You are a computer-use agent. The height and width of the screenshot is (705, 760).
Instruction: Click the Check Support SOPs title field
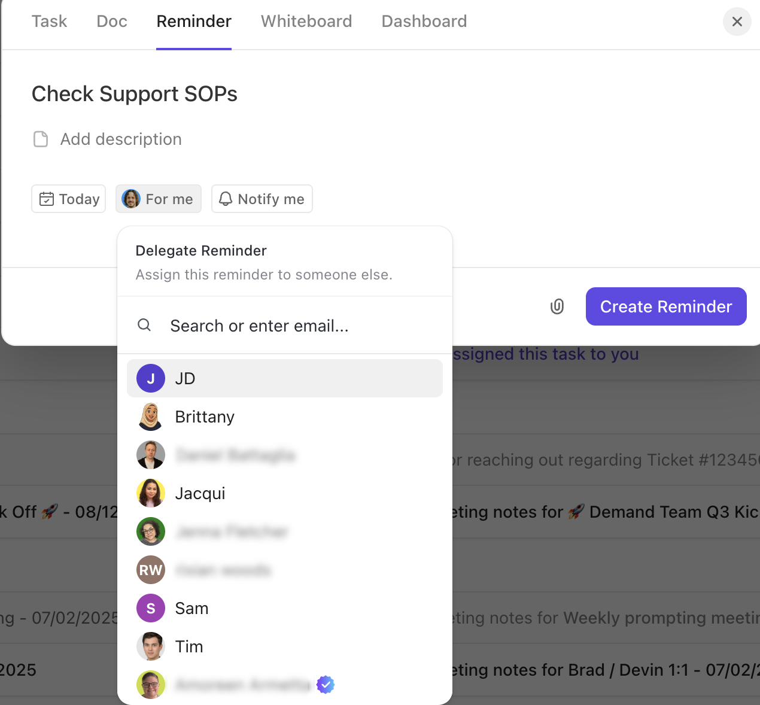click(135, 94)
